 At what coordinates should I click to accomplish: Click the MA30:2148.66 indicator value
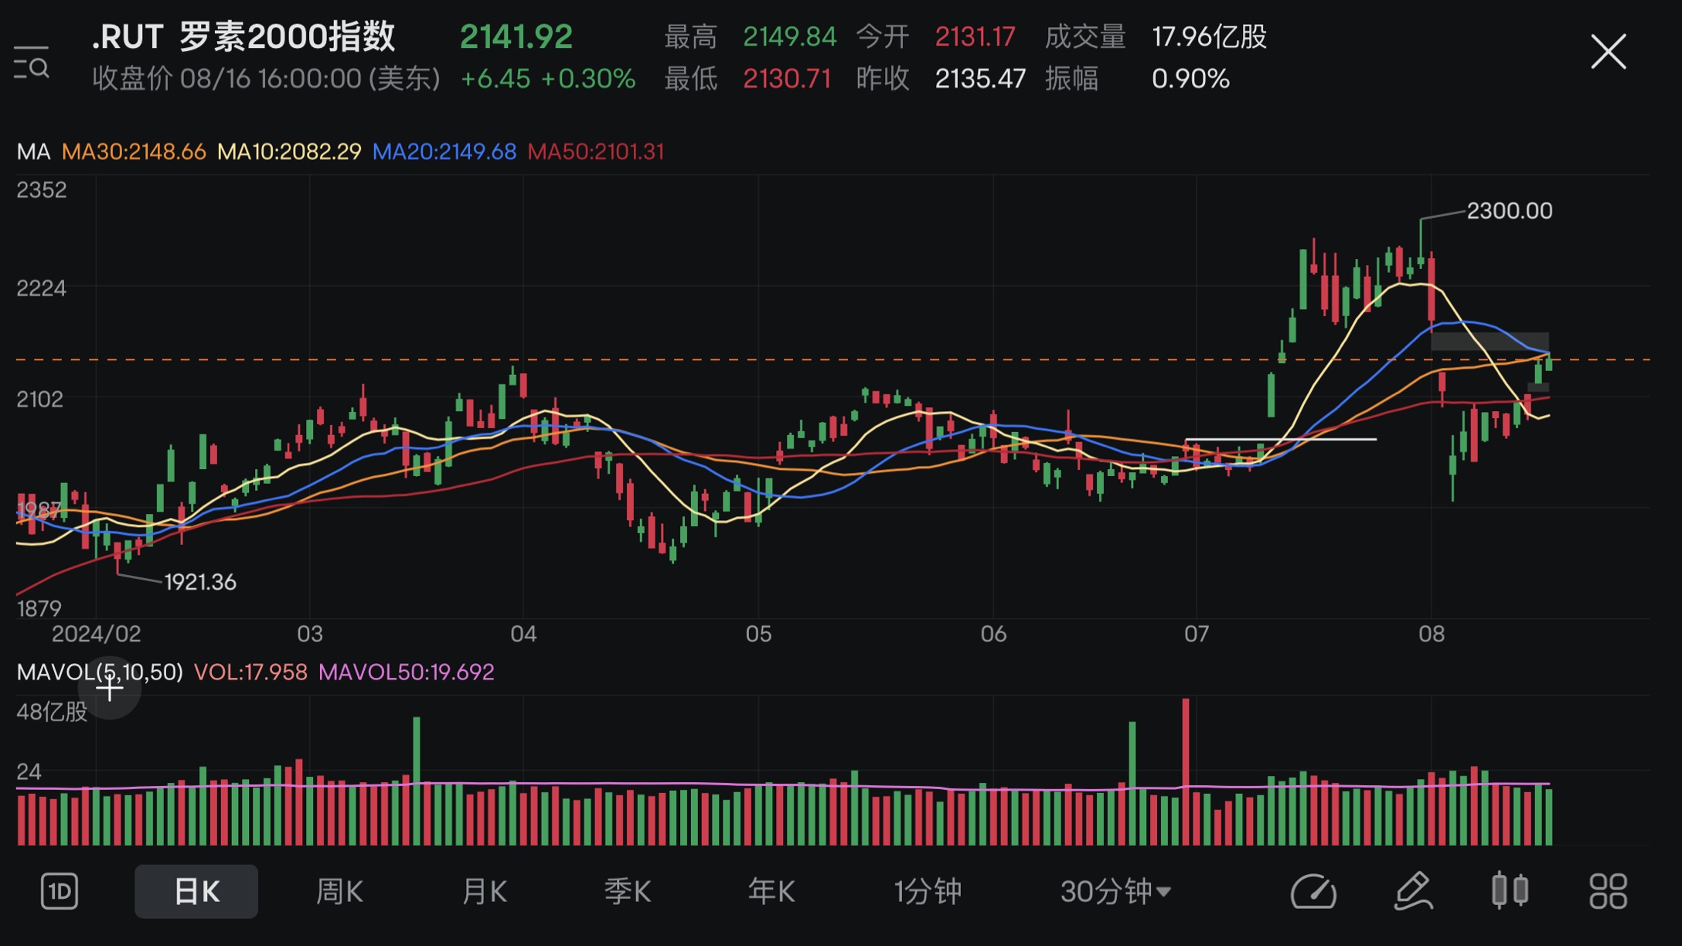134,151
